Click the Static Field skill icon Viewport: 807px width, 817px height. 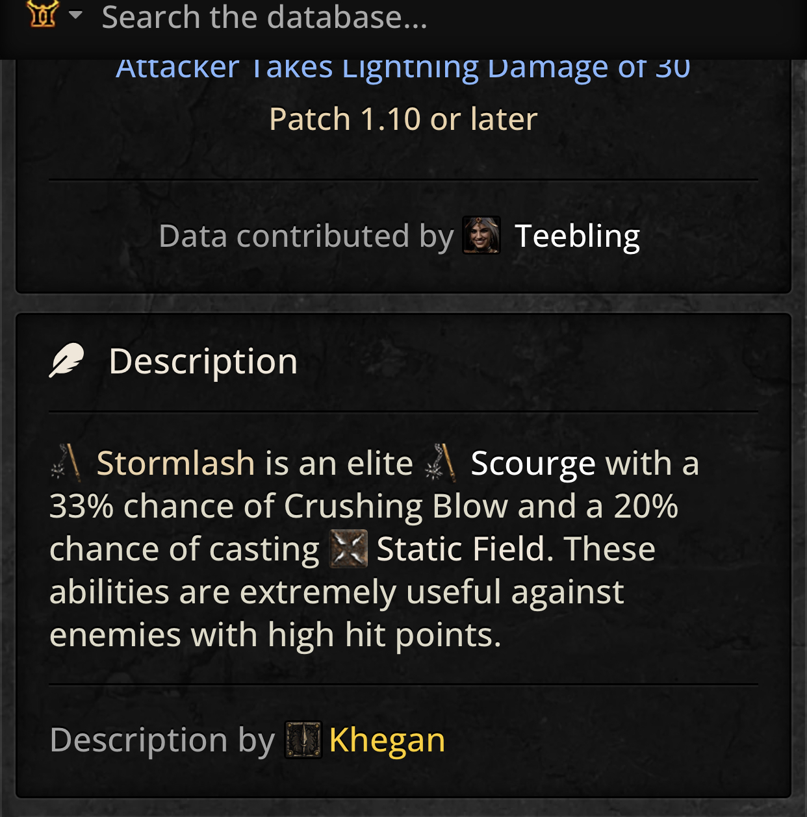tap(348, 549)
